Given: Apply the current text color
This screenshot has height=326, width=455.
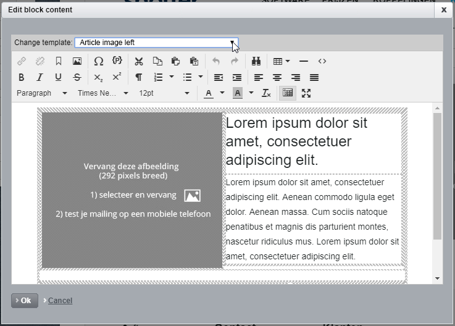Looking at the screenshot, I should tap(208, 93).
